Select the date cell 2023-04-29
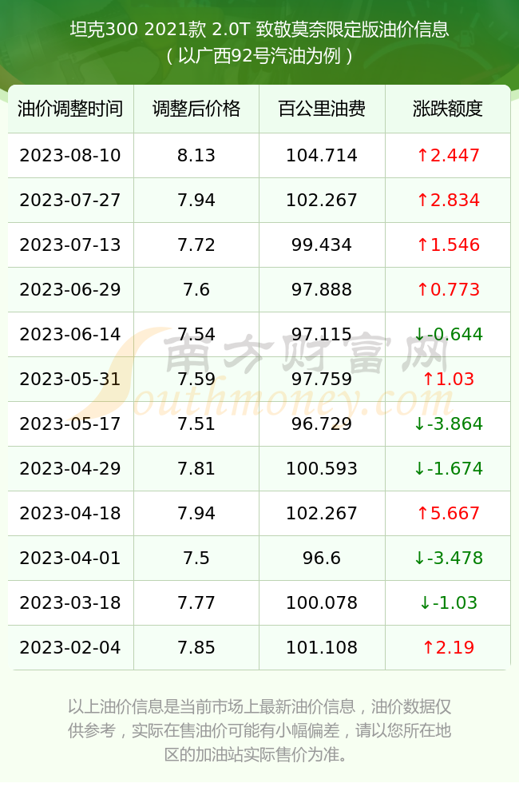Viewport: 519px width, 799px height. click(70, 469)
